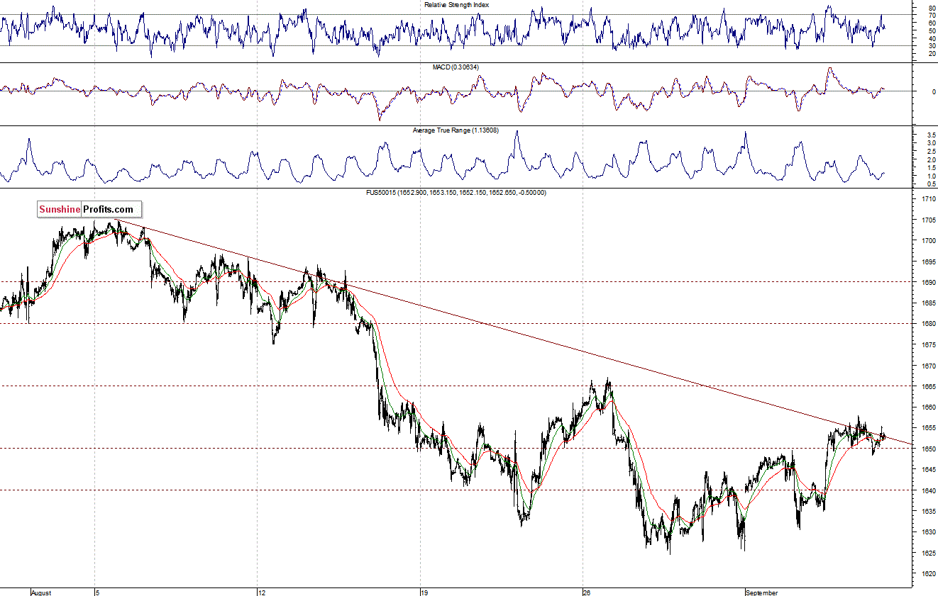Screen dimensions: 938x596
Task: Select the 1695 price axis label
Action: (x=927, y=262)
